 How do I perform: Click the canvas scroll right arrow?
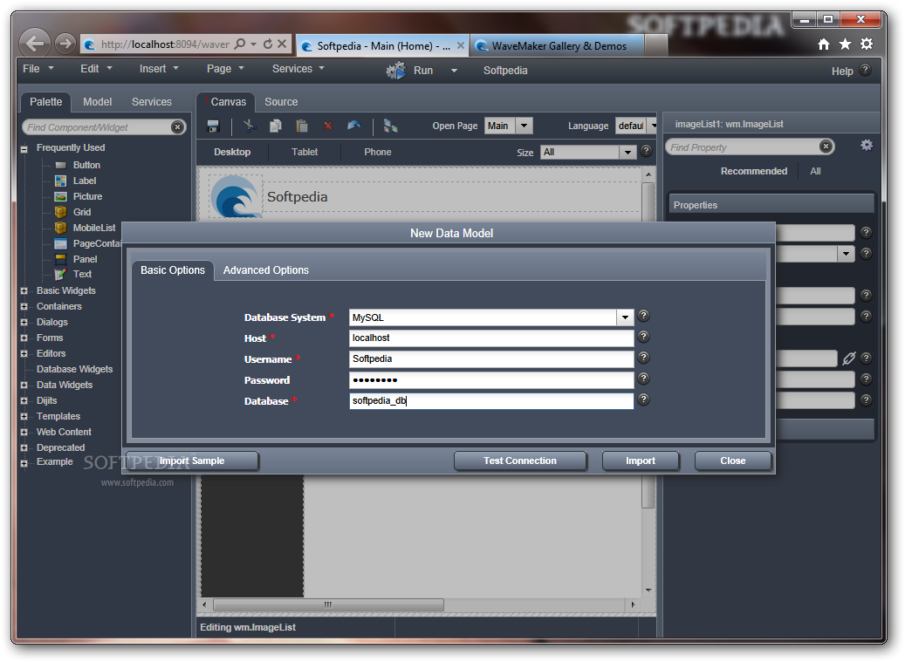pos(634,604)
